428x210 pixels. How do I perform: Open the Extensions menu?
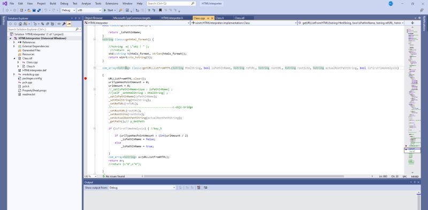pyautogui.click(x=112, y=4)
